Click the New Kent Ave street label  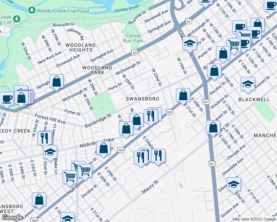(50, 57)
